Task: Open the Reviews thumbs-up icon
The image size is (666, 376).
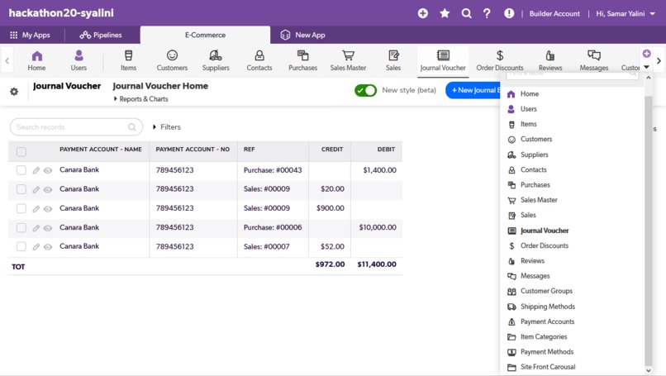Action: (x=550, y=55)
